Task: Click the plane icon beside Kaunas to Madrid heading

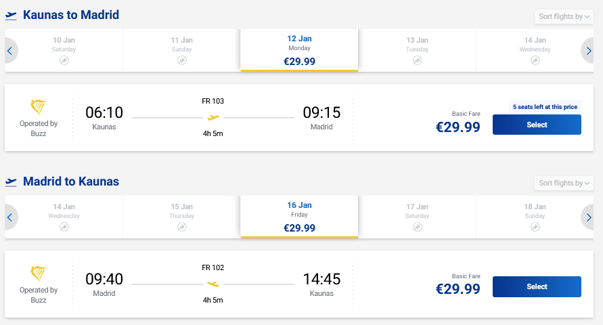Action: [x=12, y=15]
